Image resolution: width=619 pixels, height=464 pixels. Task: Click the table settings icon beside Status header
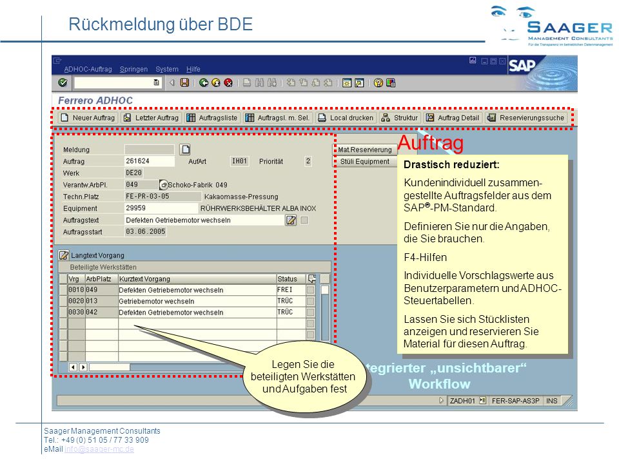pyautogui.click(x=311, y=279)
